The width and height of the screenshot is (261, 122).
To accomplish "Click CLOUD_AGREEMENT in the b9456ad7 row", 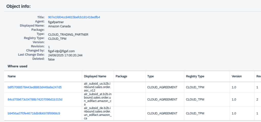I will 162,113.
